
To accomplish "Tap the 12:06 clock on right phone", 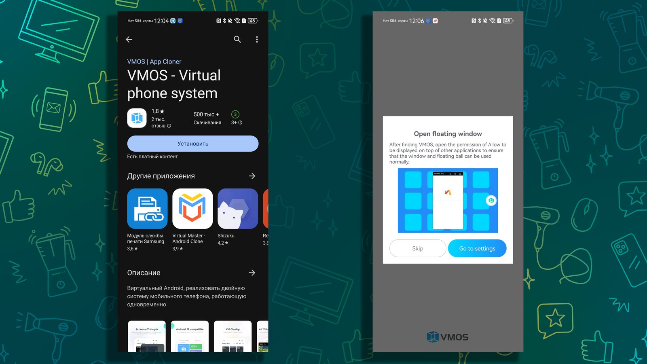I will [417, 21].
